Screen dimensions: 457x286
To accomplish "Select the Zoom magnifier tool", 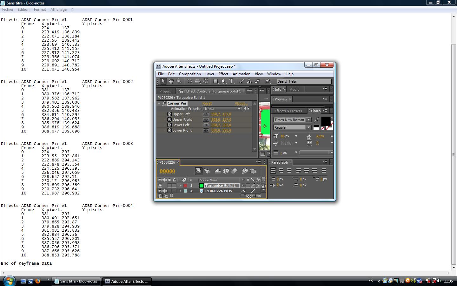I will point(179,81).
